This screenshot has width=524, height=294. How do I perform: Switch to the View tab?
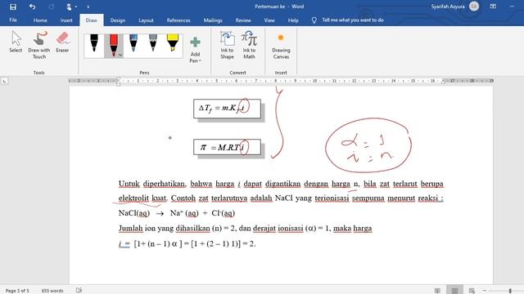pyautogui.click(x=269, y=20)
